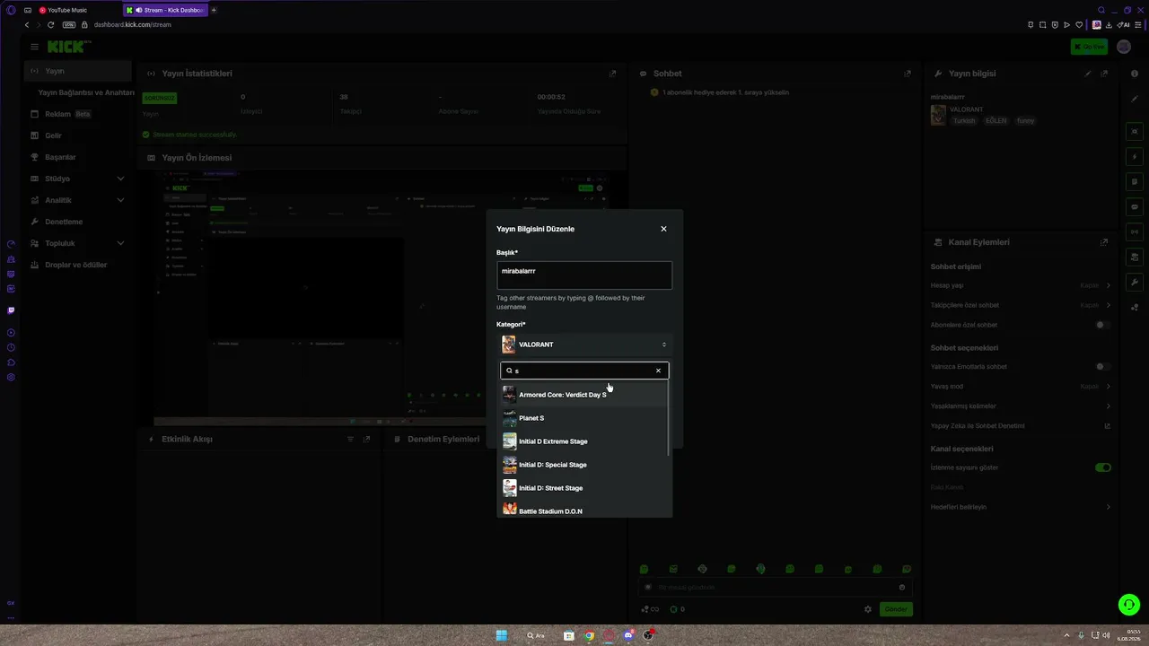Open the info icon in right rail
Screen dimensions: 1149x646
(1135, 74)
